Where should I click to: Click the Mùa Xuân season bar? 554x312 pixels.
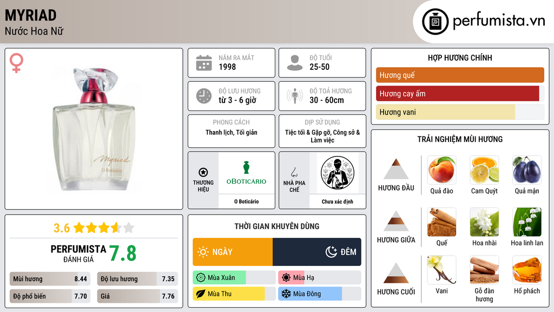(x=234, y=278)
